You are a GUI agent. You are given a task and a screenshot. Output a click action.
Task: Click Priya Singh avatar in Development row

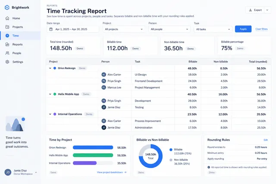104,101
